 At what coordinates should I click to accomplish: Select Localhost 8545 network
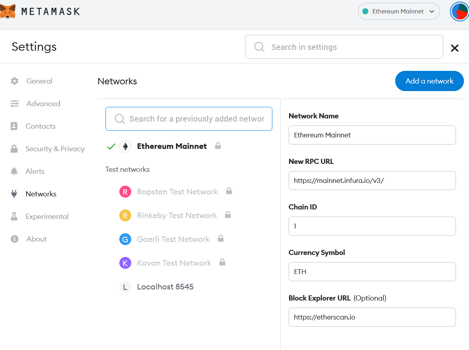pyautogui.click(x=165, y=287)
